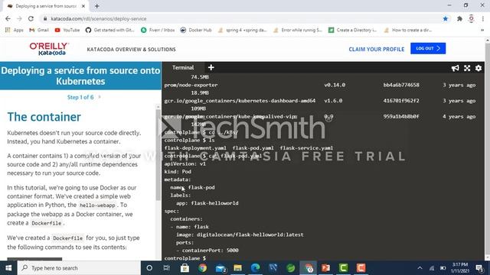Click the first inline Dockerfile code text
This screenshot has height=275, width=490.
47,223
